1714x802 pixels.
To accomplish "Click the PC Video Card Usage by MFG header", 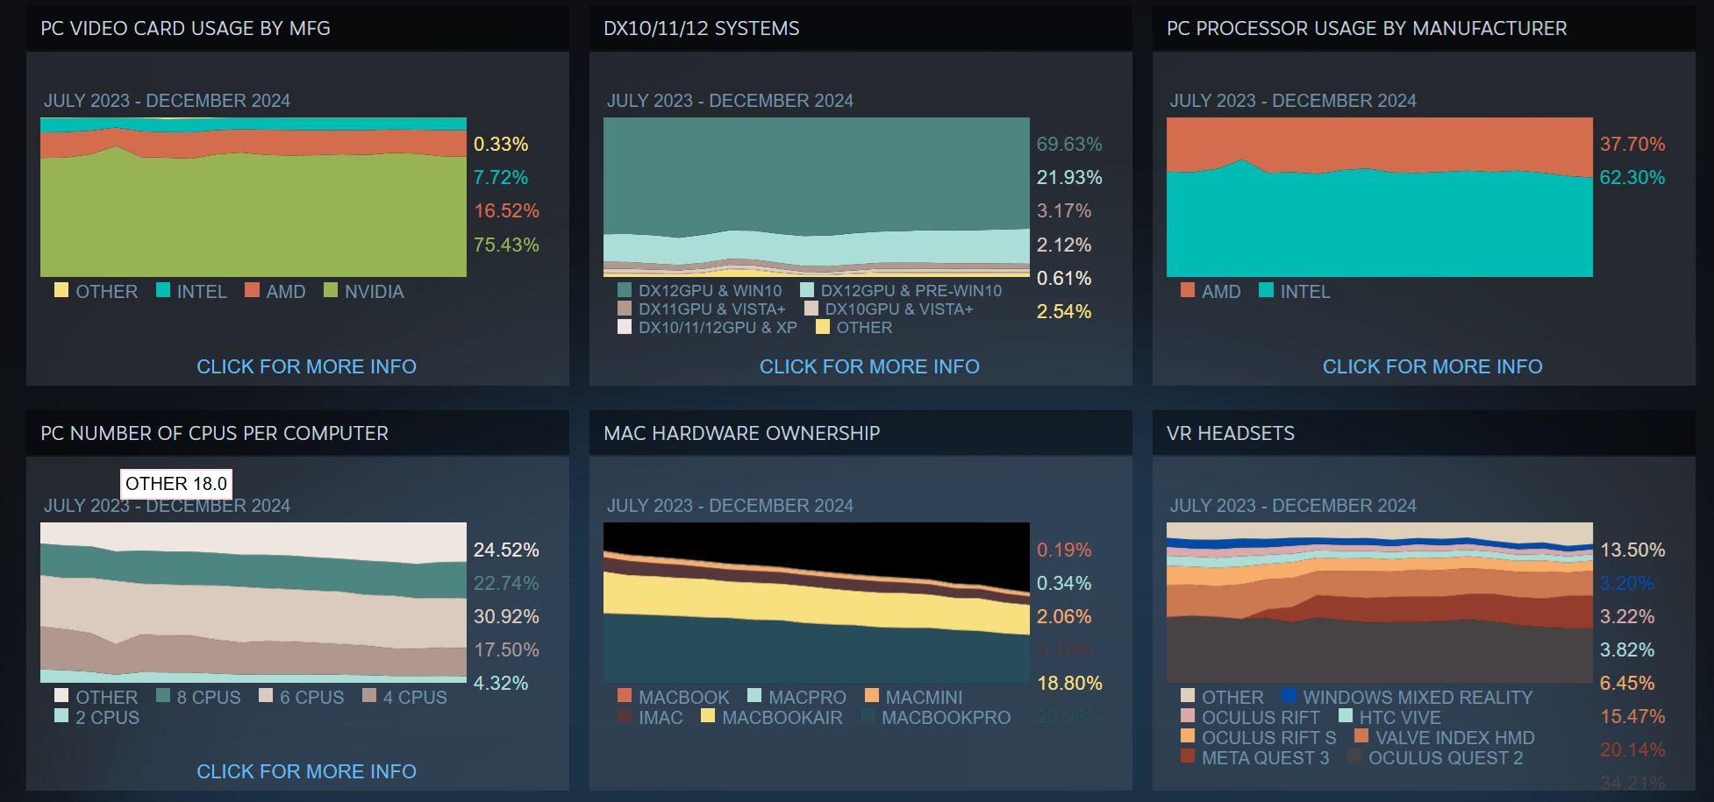I will [185, 28].
